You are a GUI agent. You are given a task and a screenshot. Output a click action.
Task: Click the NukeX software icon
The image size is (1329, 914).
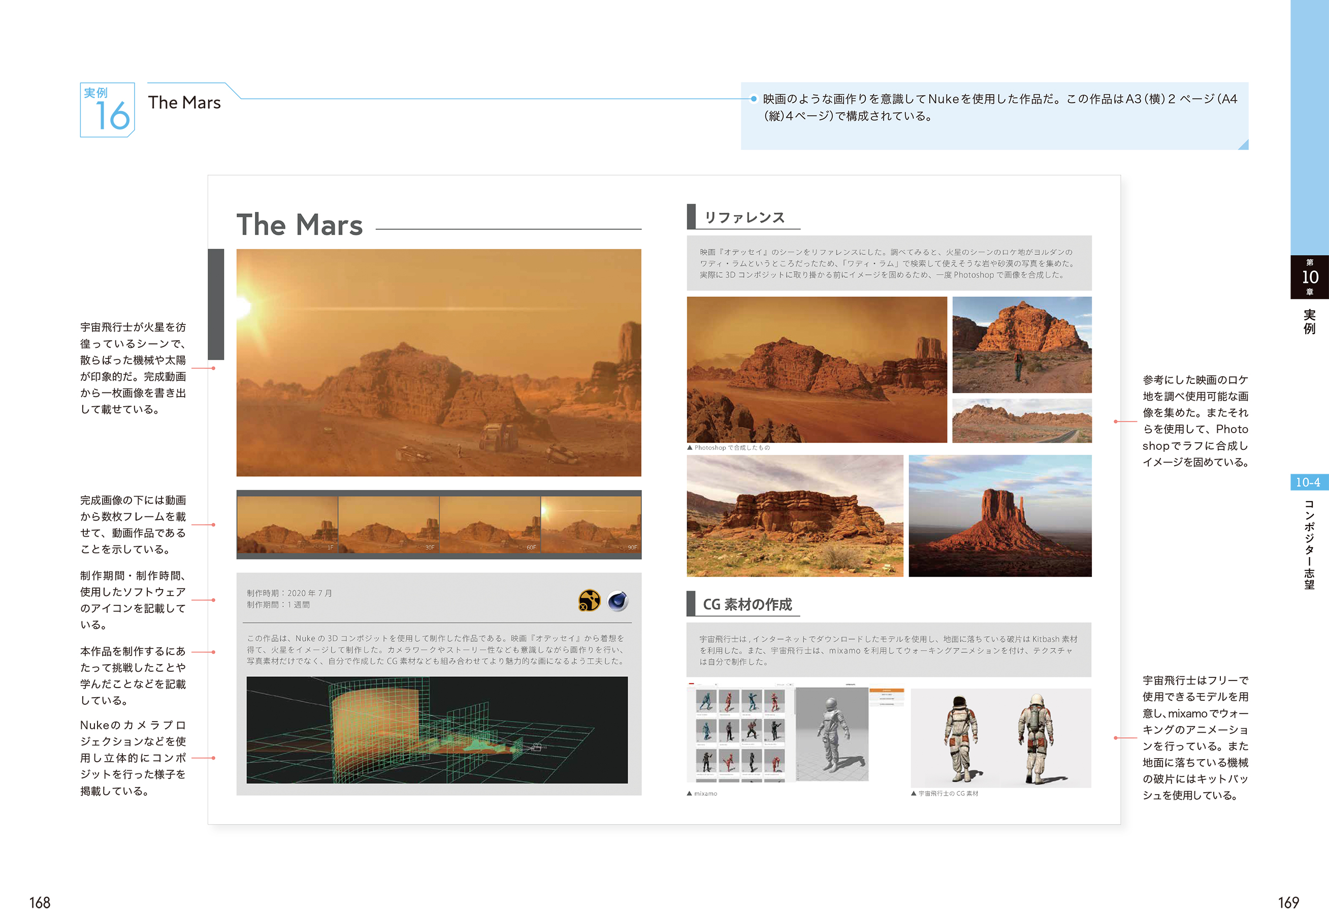point(589,600)
